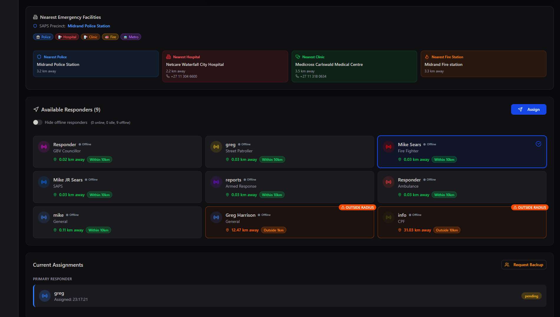Toggle Hide offline responders switch

37,122
